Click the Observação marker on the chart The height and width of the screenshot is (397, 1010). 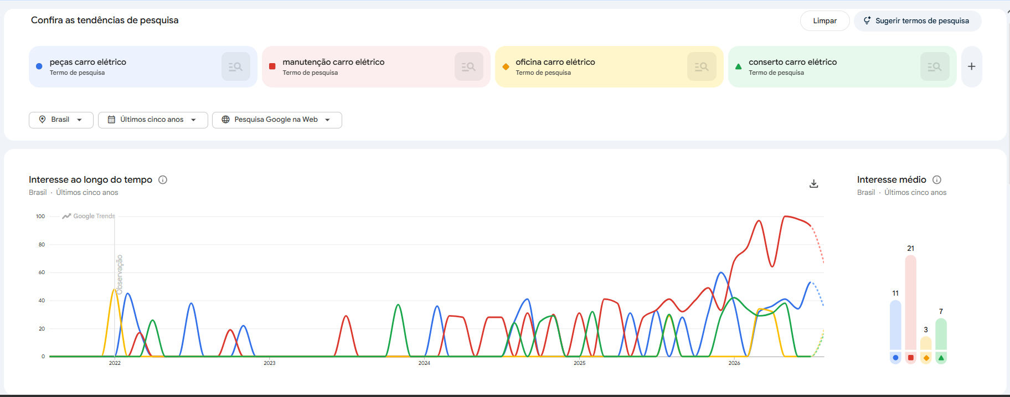pyautogui.click(x=119, y=275)
